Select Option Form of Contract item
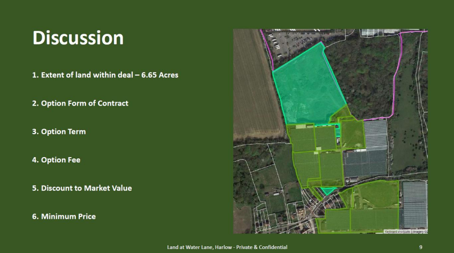Screen dimensions: 454x253 click(x=80, y=103)
